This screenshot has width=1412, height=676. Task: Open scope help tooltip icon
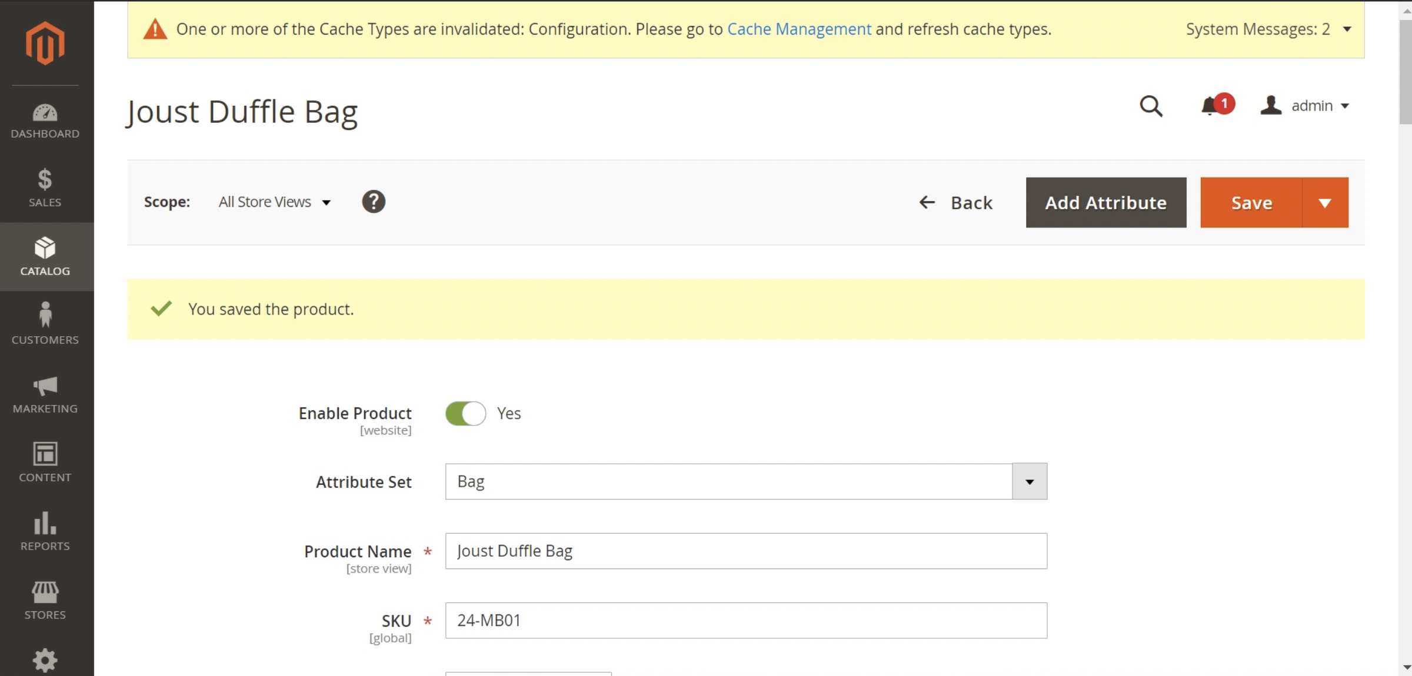[x=373, y=201]
